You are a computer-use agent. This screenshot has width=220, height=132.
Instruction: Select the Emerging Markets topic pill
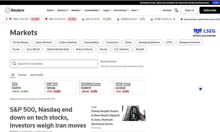tap(149, 42)
